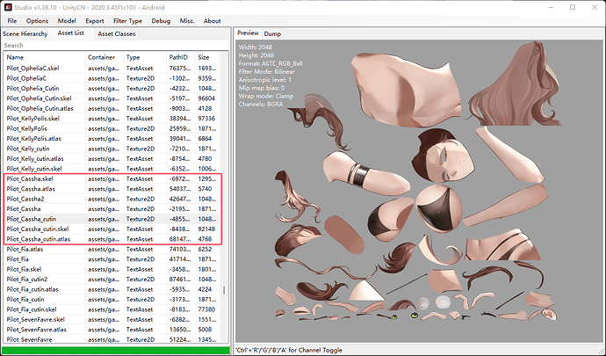Switch to the Asset Classes tab
The image size is (606, 356).
click(x=116, y=33)
